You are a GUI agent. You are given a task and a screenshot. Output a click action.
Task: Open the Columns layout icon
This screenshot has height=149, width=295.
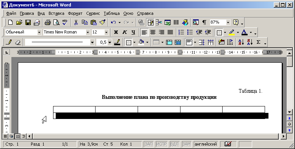[176, 23]
